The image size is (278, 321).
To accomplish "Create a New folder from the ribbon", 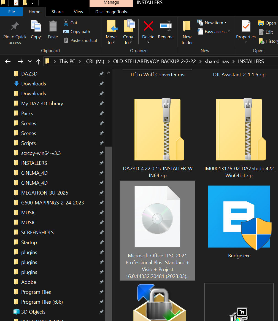I will (187, 32).
